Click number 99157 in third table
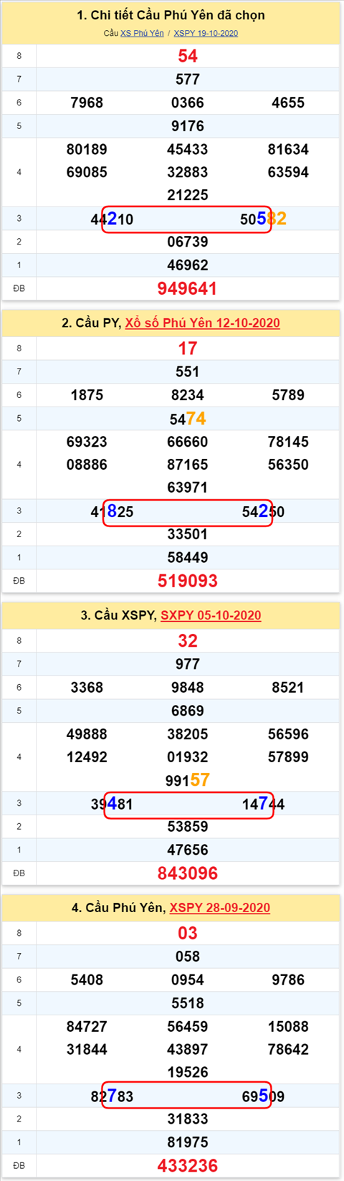 [188, 780]
